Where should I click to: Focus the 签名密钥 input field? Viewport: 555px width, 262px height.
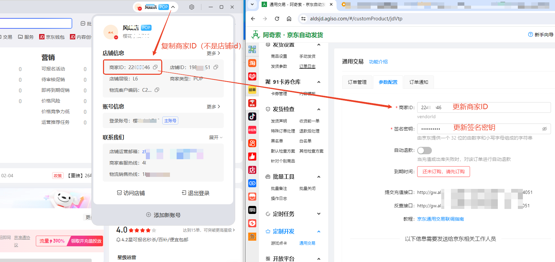coord(484,129)
